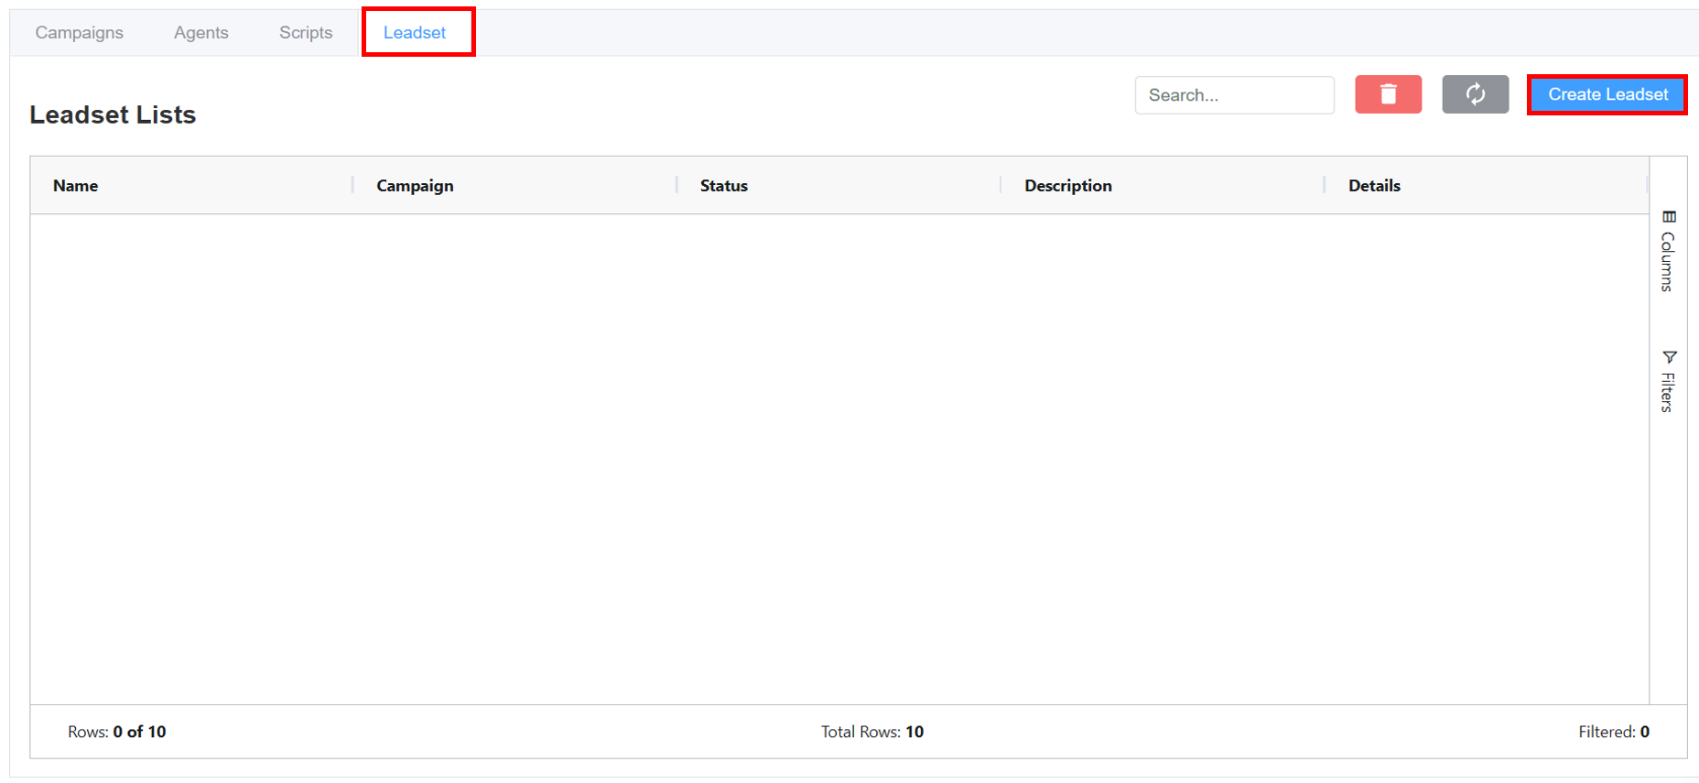Open the Agents tab
1699x783 pixels.
(201, 33)
